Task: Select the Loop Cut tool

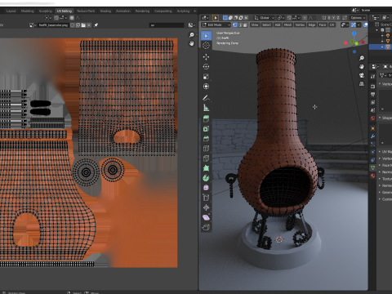Action: click(206, 149)
